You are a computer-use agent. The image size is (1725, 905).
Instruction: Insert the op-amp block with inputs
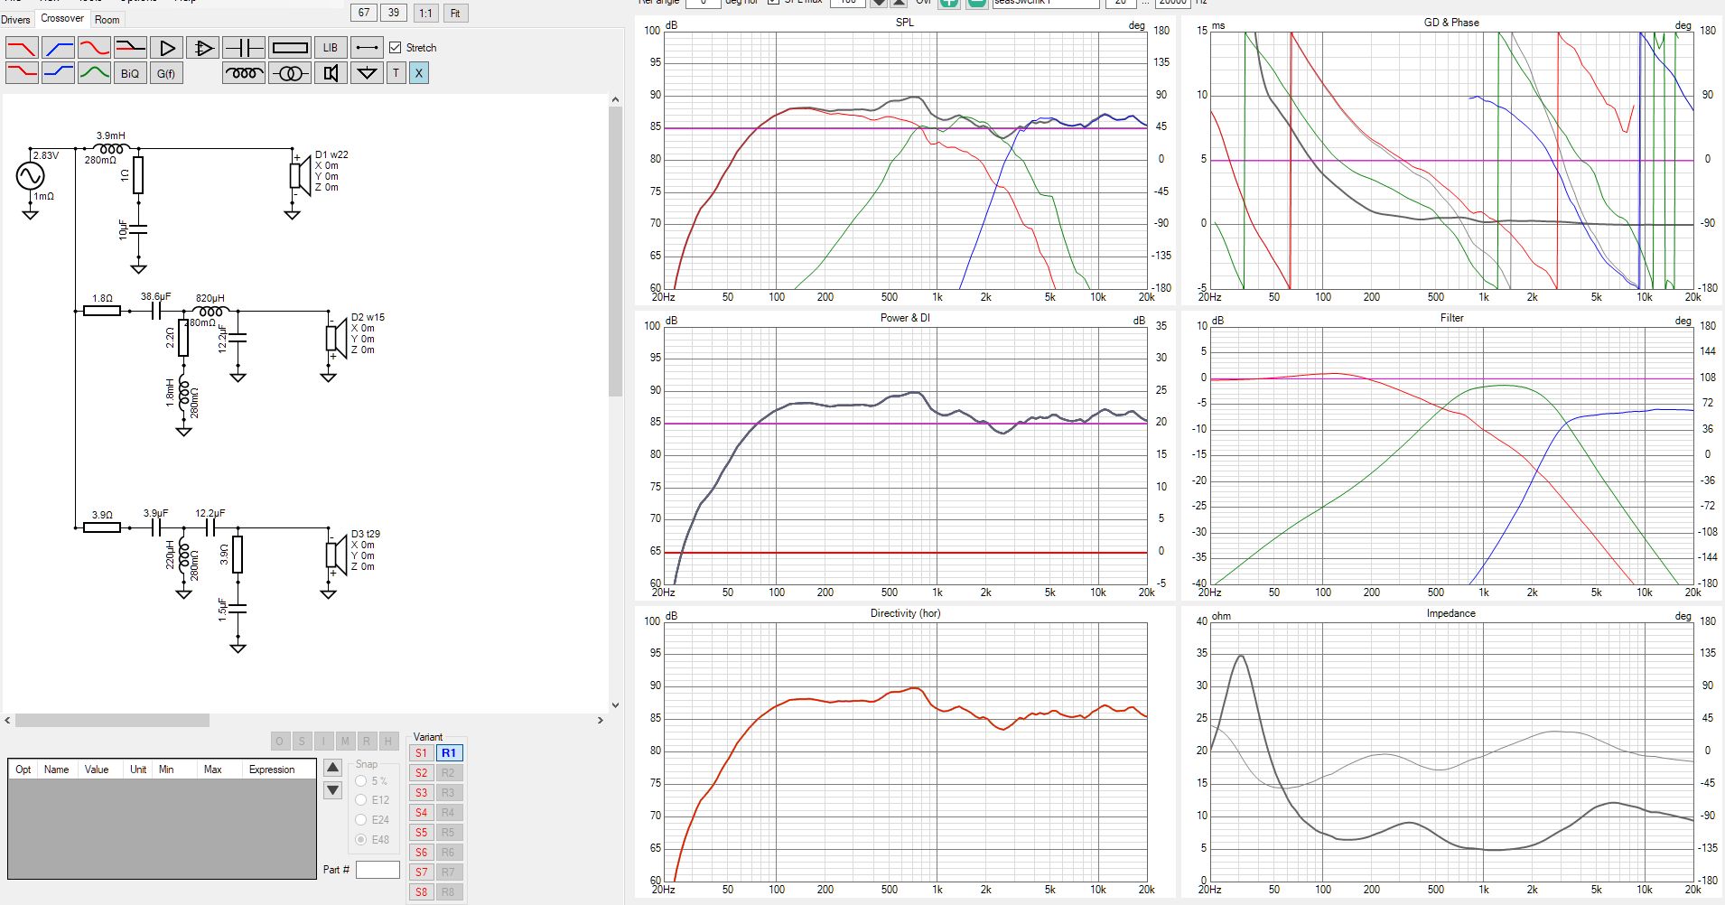coord(202,48)
